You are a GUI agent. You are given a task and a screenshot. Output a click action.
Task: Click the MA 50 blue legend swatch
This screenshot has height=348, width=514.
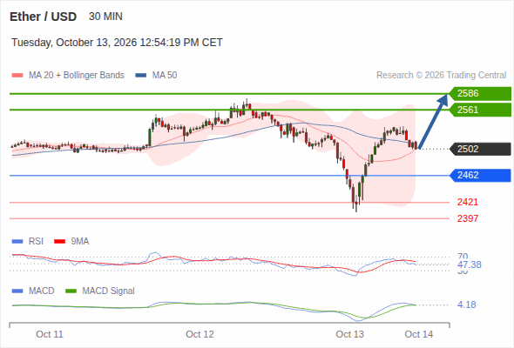pyautogui.click(x=141, y=76)
